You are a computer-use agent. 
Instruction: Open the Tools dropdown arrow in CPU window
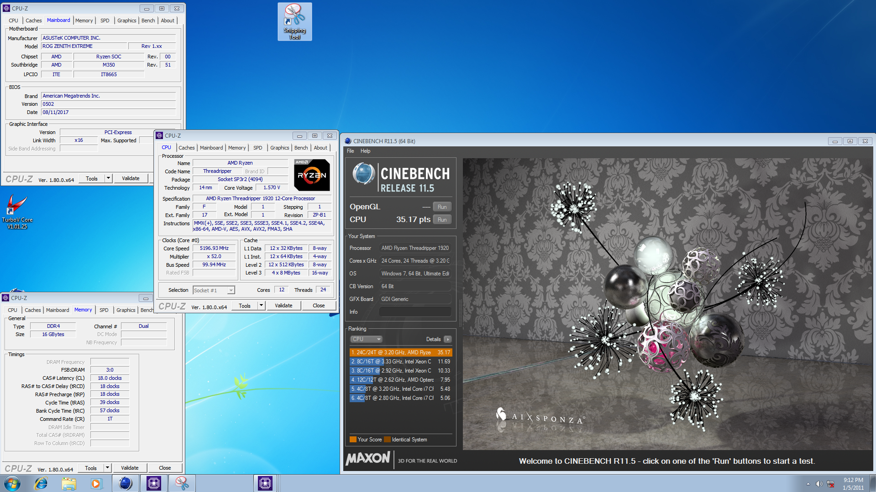[261, 306]
